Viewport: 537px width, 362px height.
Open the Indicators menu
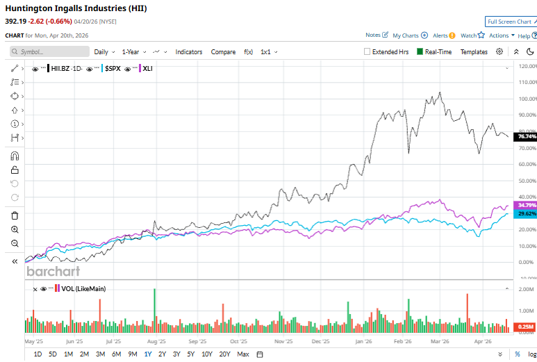[x=189, y=52]
